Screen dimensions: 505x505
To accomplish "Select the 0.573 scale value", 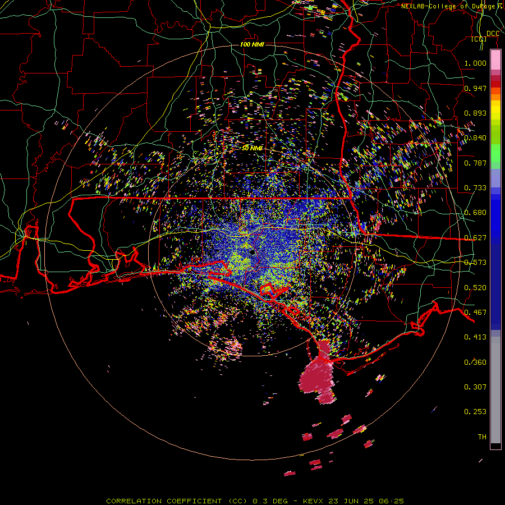I will [x=475, y=263].
